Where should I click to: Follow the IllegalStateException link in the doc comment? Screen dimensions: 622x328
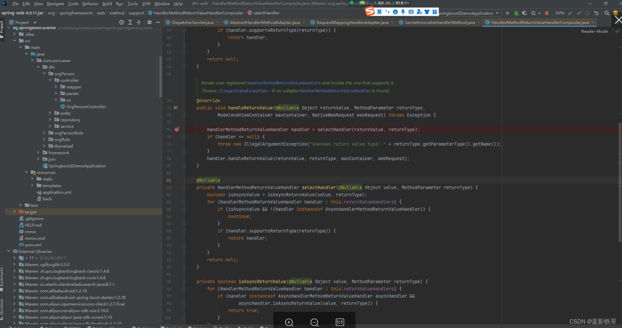pyautogui.click(x=243, y=91)
